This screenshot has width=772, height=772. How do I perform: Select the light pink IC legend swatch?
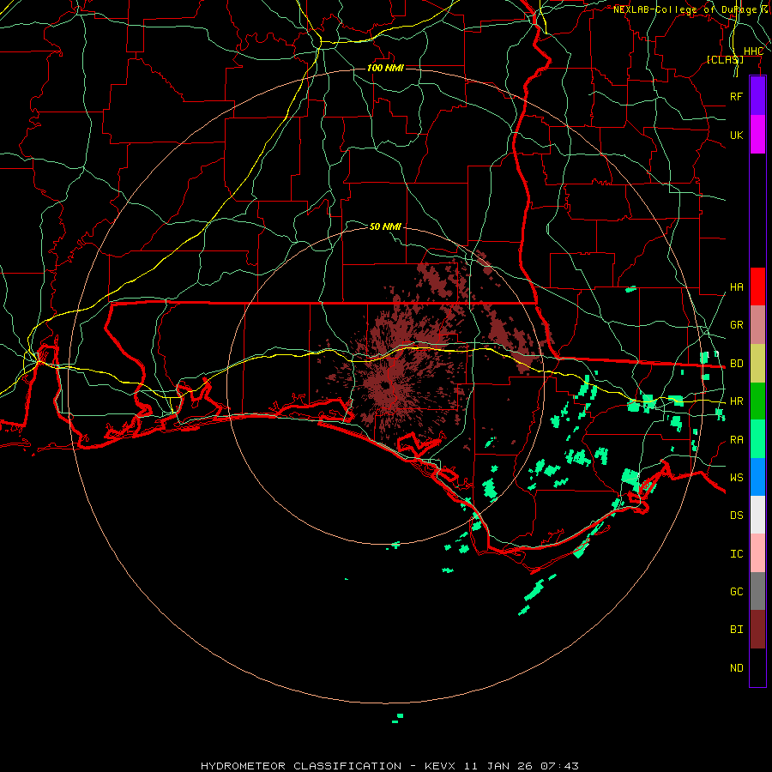(757, 553)
